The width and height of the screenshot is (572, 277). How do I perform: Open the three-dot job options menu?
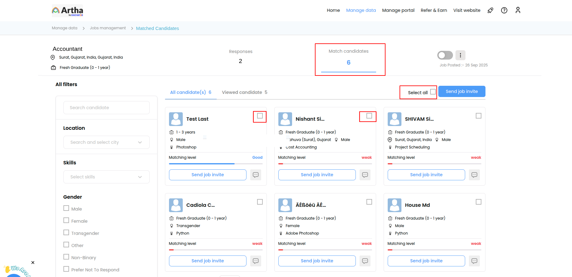click(x=460, y=55)
